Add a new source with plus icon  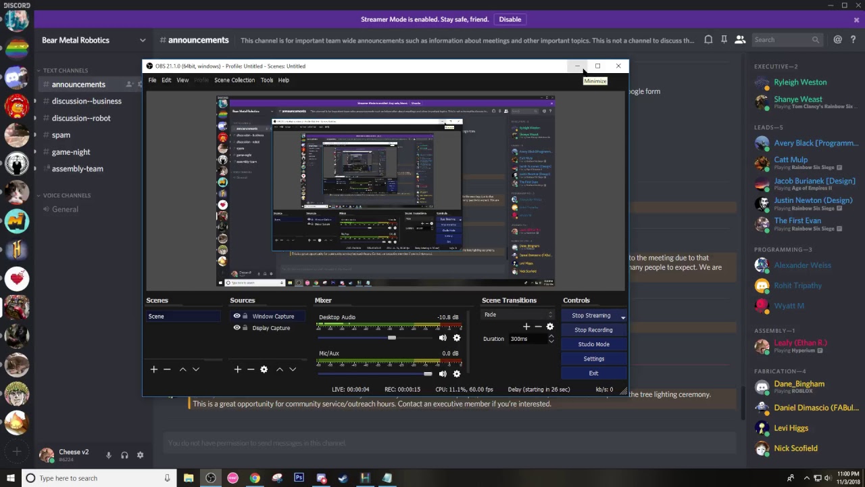237,369
